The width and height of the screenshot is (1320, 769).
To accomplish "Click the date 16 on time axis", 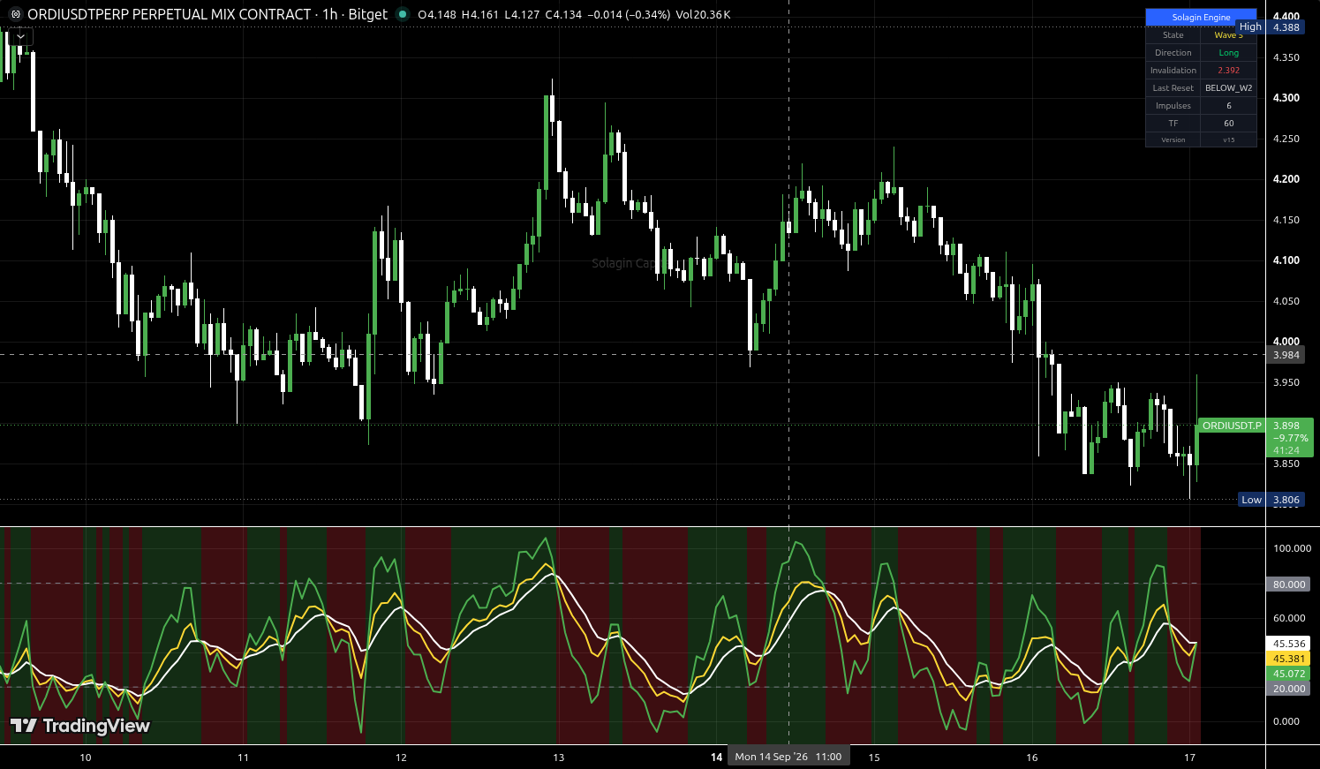I will pos(1032,758).
